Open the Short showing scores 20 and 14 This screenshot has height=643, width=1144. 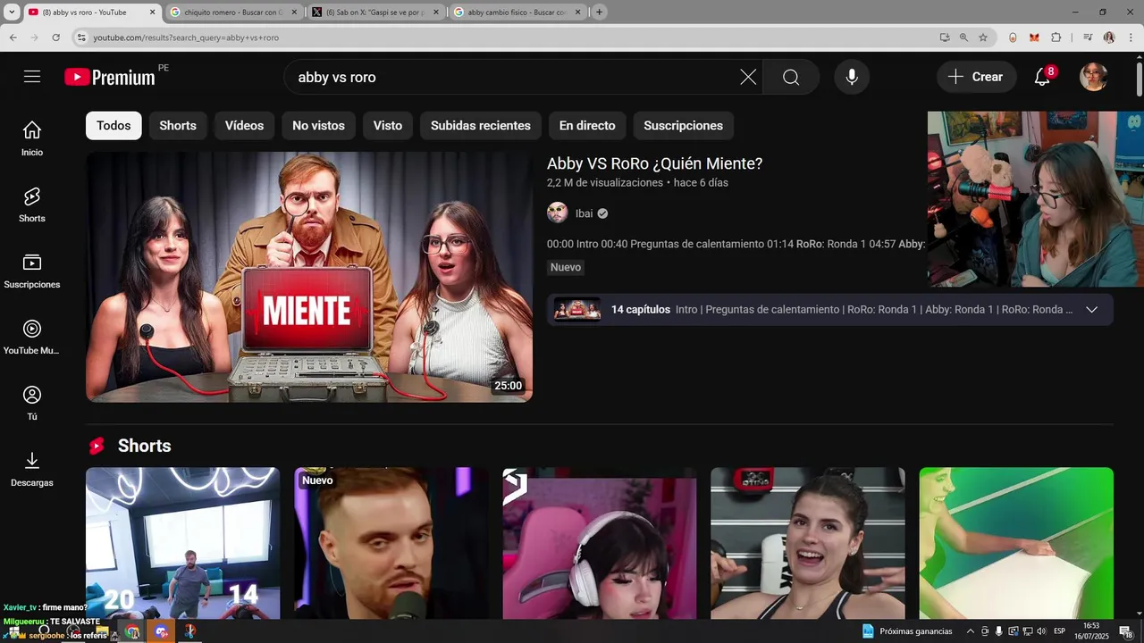pyautogui.click(x=182, y=543)
